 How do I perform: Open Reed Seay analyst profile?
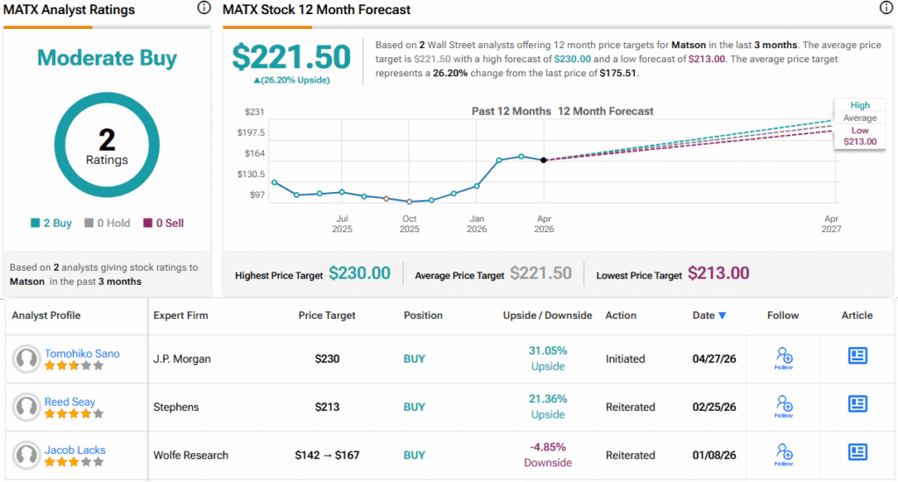click(70, 402)
